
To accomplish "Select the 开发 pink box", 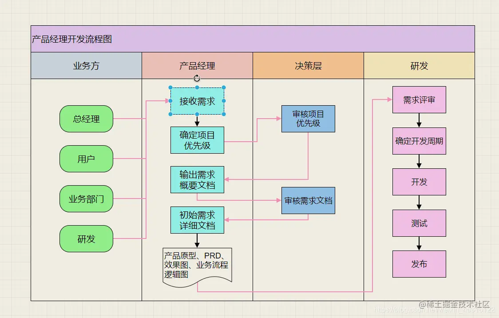I will tap(419, 182).
